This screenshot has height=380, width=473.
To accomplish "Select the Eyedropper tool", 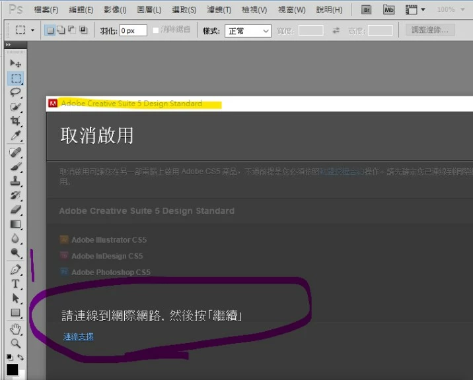I will click(15, 136).
